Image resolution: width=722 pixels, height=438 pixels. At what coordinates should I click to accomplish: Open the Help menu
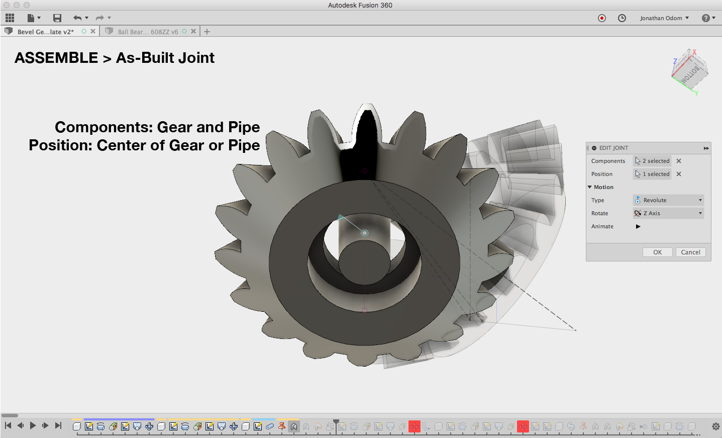pos(708,18)
